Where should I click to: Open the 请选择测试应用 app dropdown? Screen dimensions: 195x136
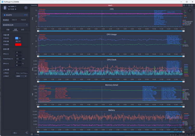15,25
